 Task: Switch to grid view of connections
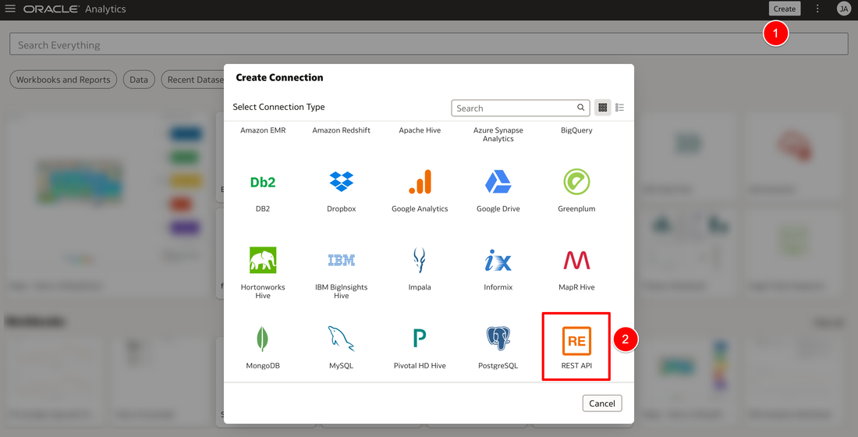tap(602, 108)
